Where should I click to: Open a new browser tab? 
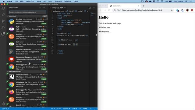pos(144,6)
